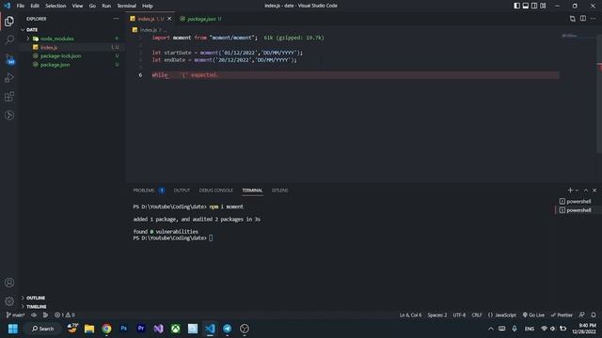Open the Edit menu
Screen dimensions: 602x338
point(35,6)
